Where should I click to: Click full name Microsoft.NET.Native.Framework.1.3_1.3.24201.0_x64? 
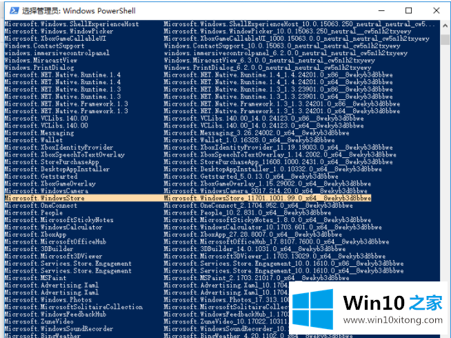[x=282, y=111]
